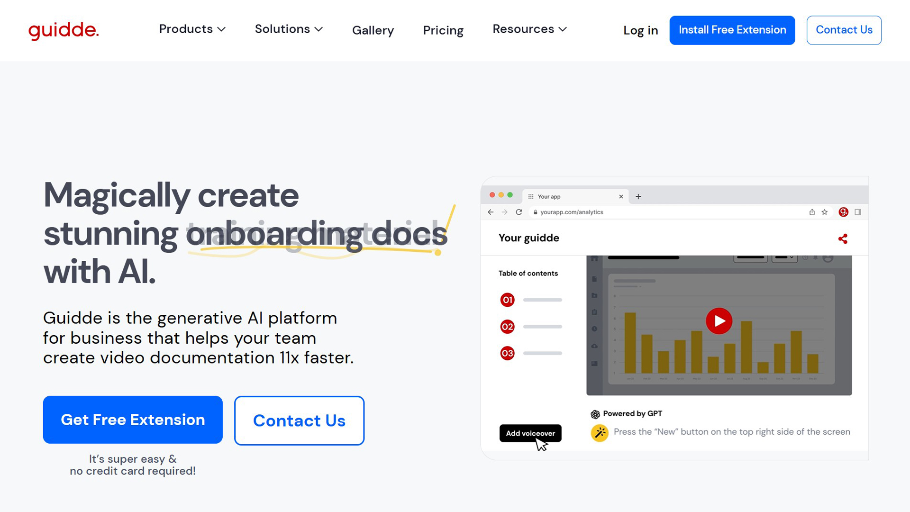Open the Pricing page
Viewport: 910px width, 512px height.
[443, 30]
